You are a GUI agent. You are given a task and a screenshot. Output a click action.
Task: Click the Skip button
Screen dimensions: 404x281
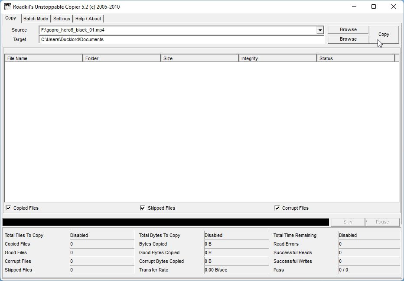click(x=348, y=222)
